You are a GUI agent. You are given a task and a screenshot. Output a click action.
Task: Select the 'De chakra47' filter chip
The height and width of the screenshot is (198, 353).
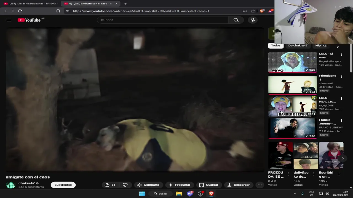click(298, 46)
